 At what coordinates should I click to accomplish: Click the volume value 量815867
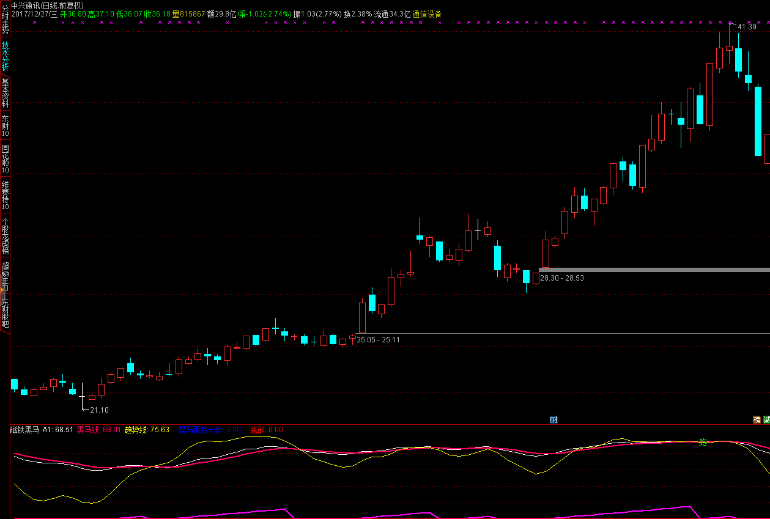click(188, 13)
